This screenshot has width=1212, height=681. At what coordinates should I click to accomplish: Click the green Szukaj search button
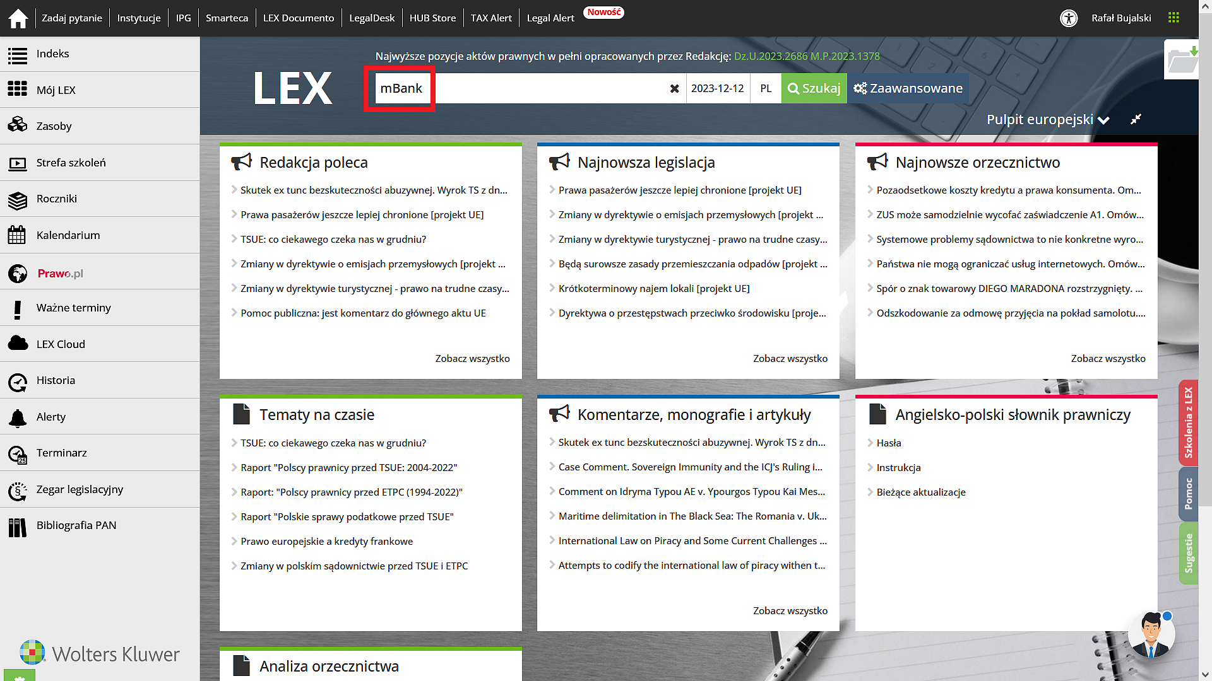pos(814,88)
